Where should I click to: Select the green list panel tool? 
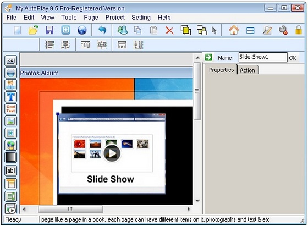click(x=11, y=196)
